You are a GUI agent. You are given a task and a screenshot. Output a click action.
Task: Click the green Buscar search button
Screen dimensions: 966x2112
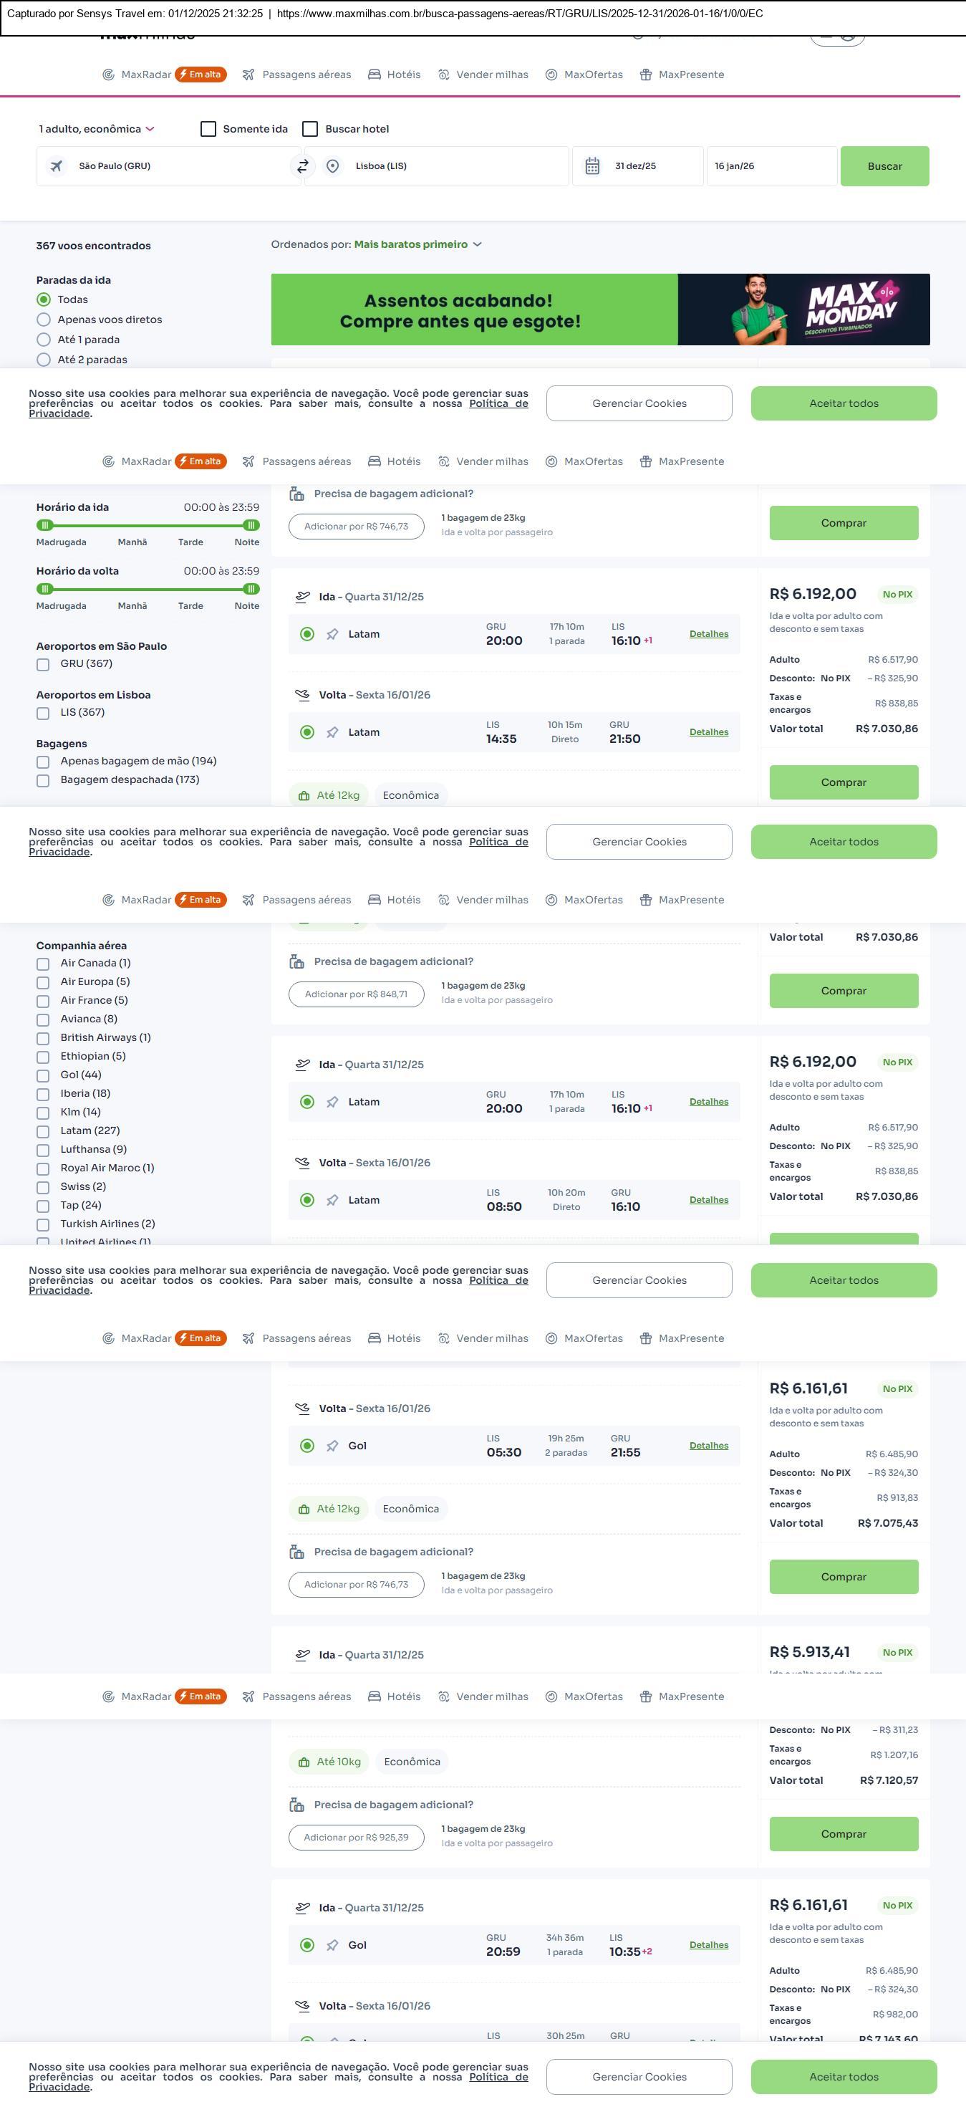coord(884,166)
